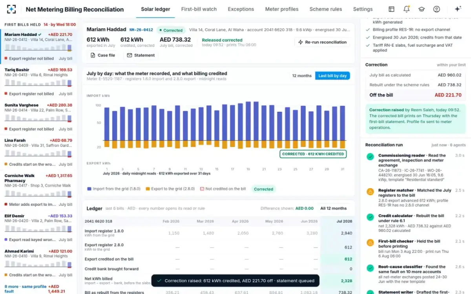Screen dimensions: 471x294
Task: Click the 3,280 Jun 2026 import cell
Action: [312, 233]
